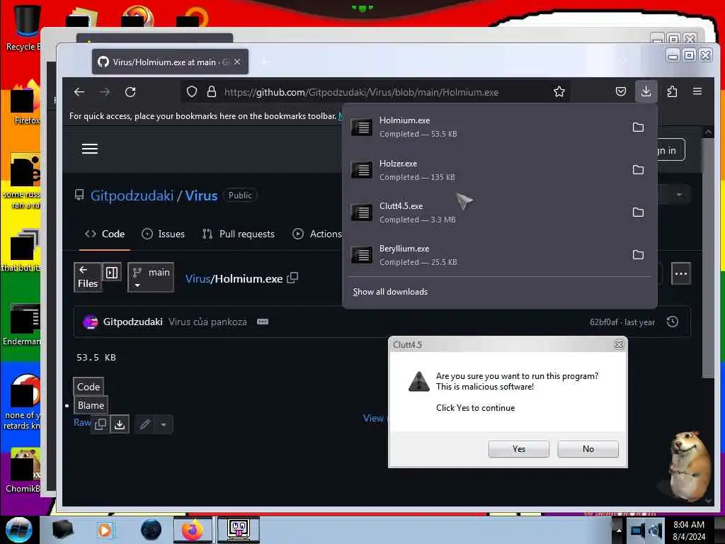Screen dimensions: 725x544
Task: Click Yes in the Clutt4.5 dialog
Action: pos(519,448)
